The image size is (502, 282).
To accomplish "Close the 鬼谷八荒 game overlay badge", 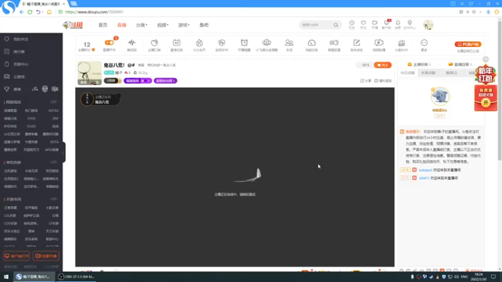I will pyautogui.click(x=119, y=96).
